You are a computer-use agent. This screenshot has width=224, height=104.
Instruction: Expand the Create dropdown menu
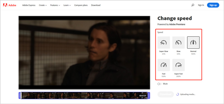pos(43,5)
